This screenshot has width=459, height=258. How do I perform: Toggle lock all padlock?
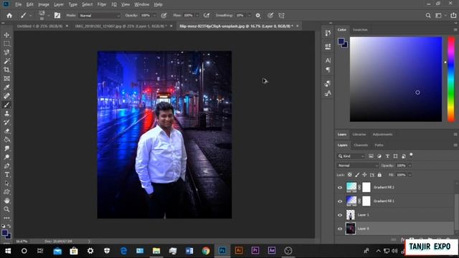(379, 175)
